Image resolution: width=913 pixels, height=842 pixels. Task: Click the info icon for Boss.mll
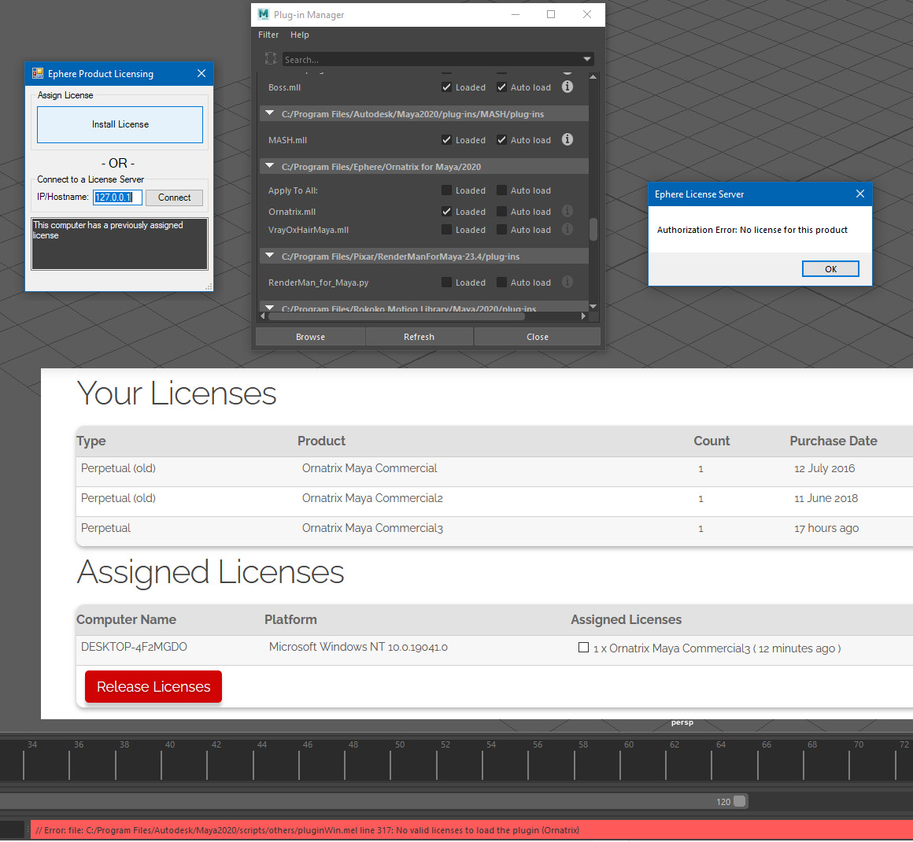click(567, 87)
